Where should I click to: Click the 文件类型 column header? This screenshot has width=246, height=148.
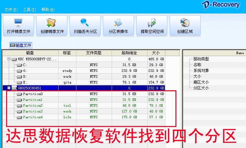94,53
